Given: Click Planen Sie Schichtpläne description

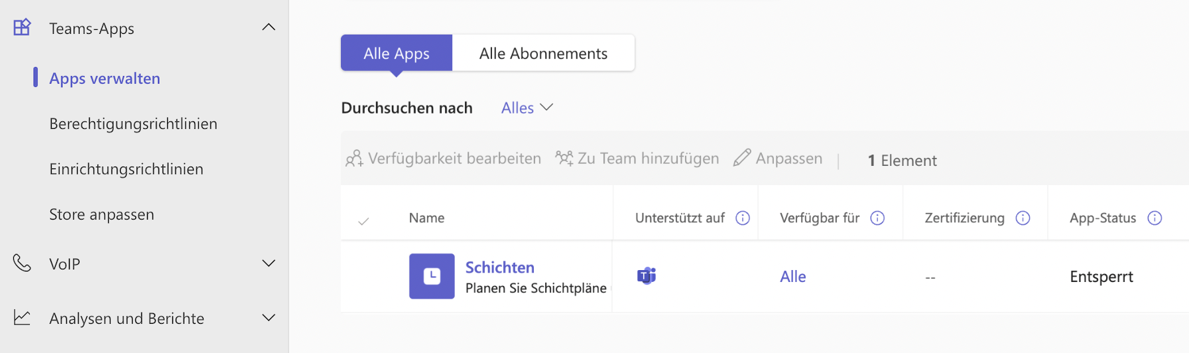Looking at the screenshot, I should [x=536, y=288].
